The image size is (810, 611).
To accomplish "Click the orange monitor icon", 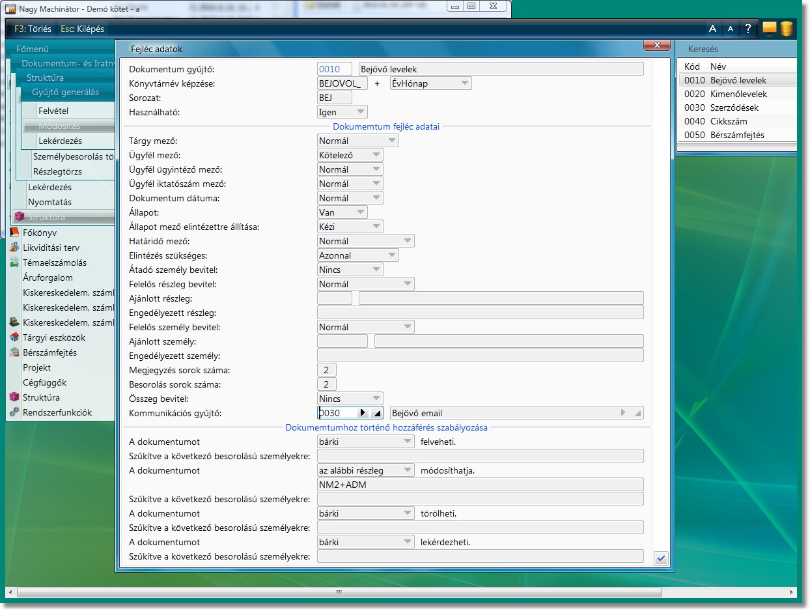I will pyautogui.click(x=770, y=29).
